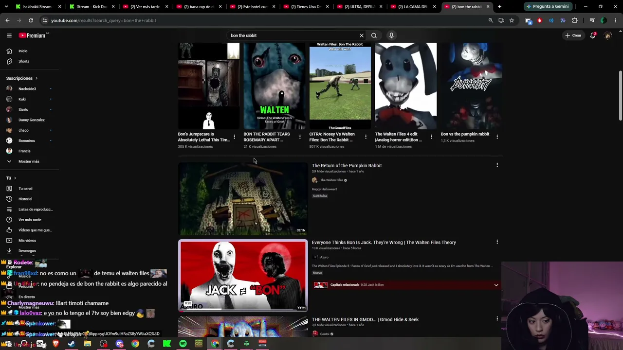The height and width of the screenshot is (350, 623).
Task: Go back in browser history
Action: (7, 20)
